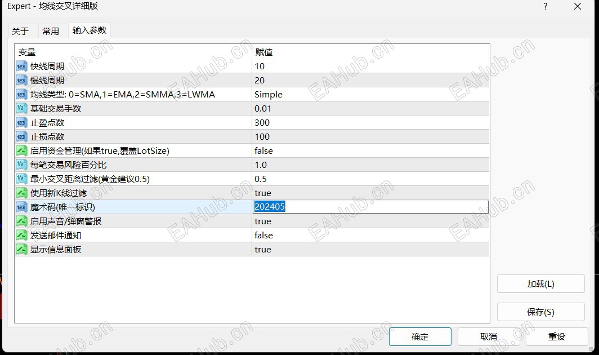The image size is (599, 355).
Task: Open the help question mark button
Action: coord(546,7)
